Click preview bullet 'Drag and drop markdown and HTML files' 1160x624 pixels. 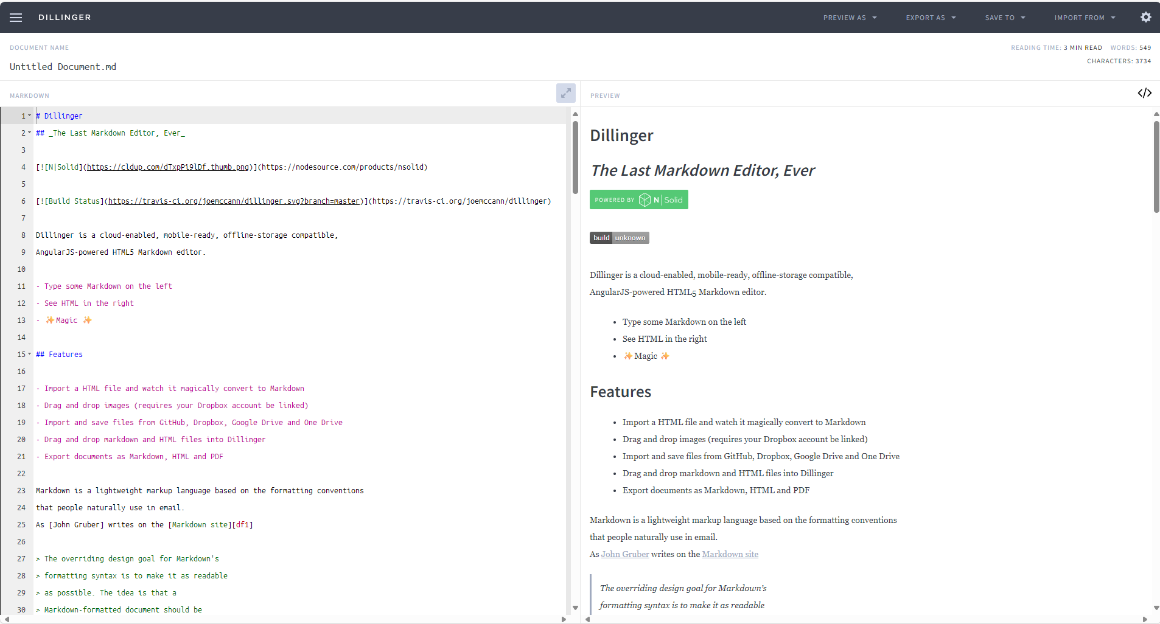[728, 473]
